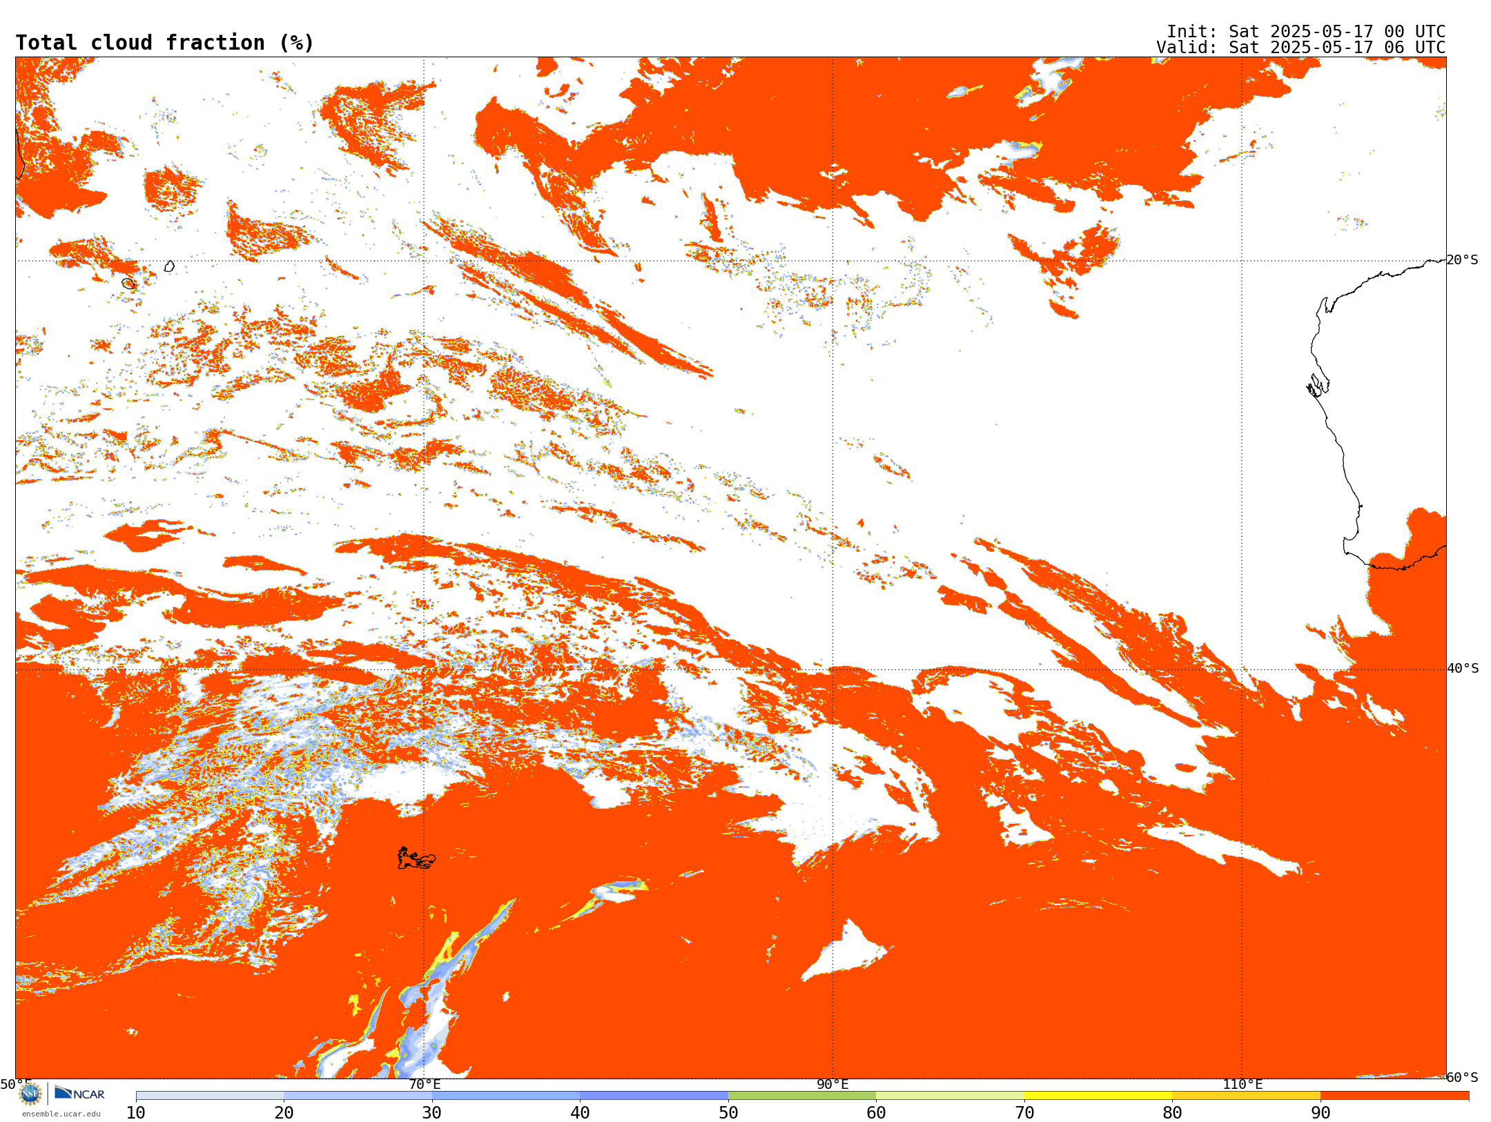The image size is (1491, 1122).
Task: Click the colorbar tick label 30
Action: pyautogui.click(x=432, y=1113)
